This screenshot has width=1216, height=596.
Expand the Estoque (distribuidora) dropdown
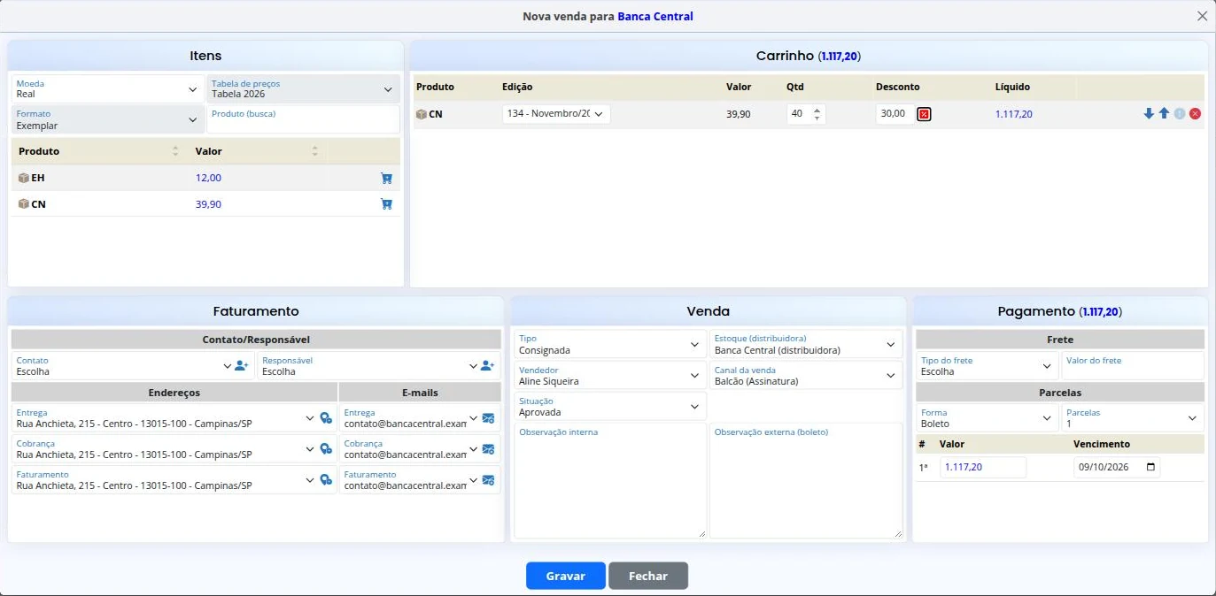click(806, 345)
